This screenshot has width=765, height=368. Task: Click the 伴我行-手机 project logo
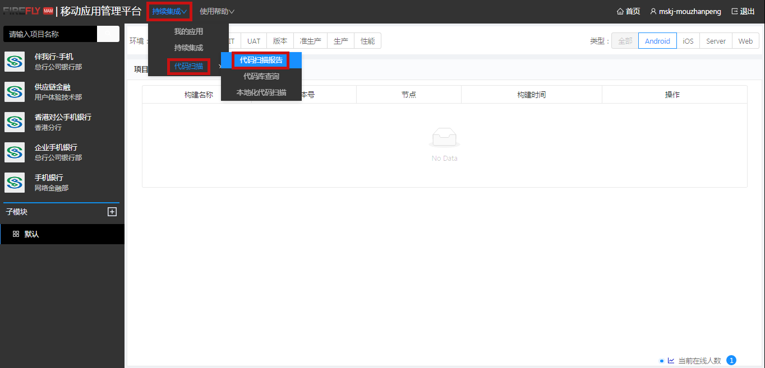point(15,62)
